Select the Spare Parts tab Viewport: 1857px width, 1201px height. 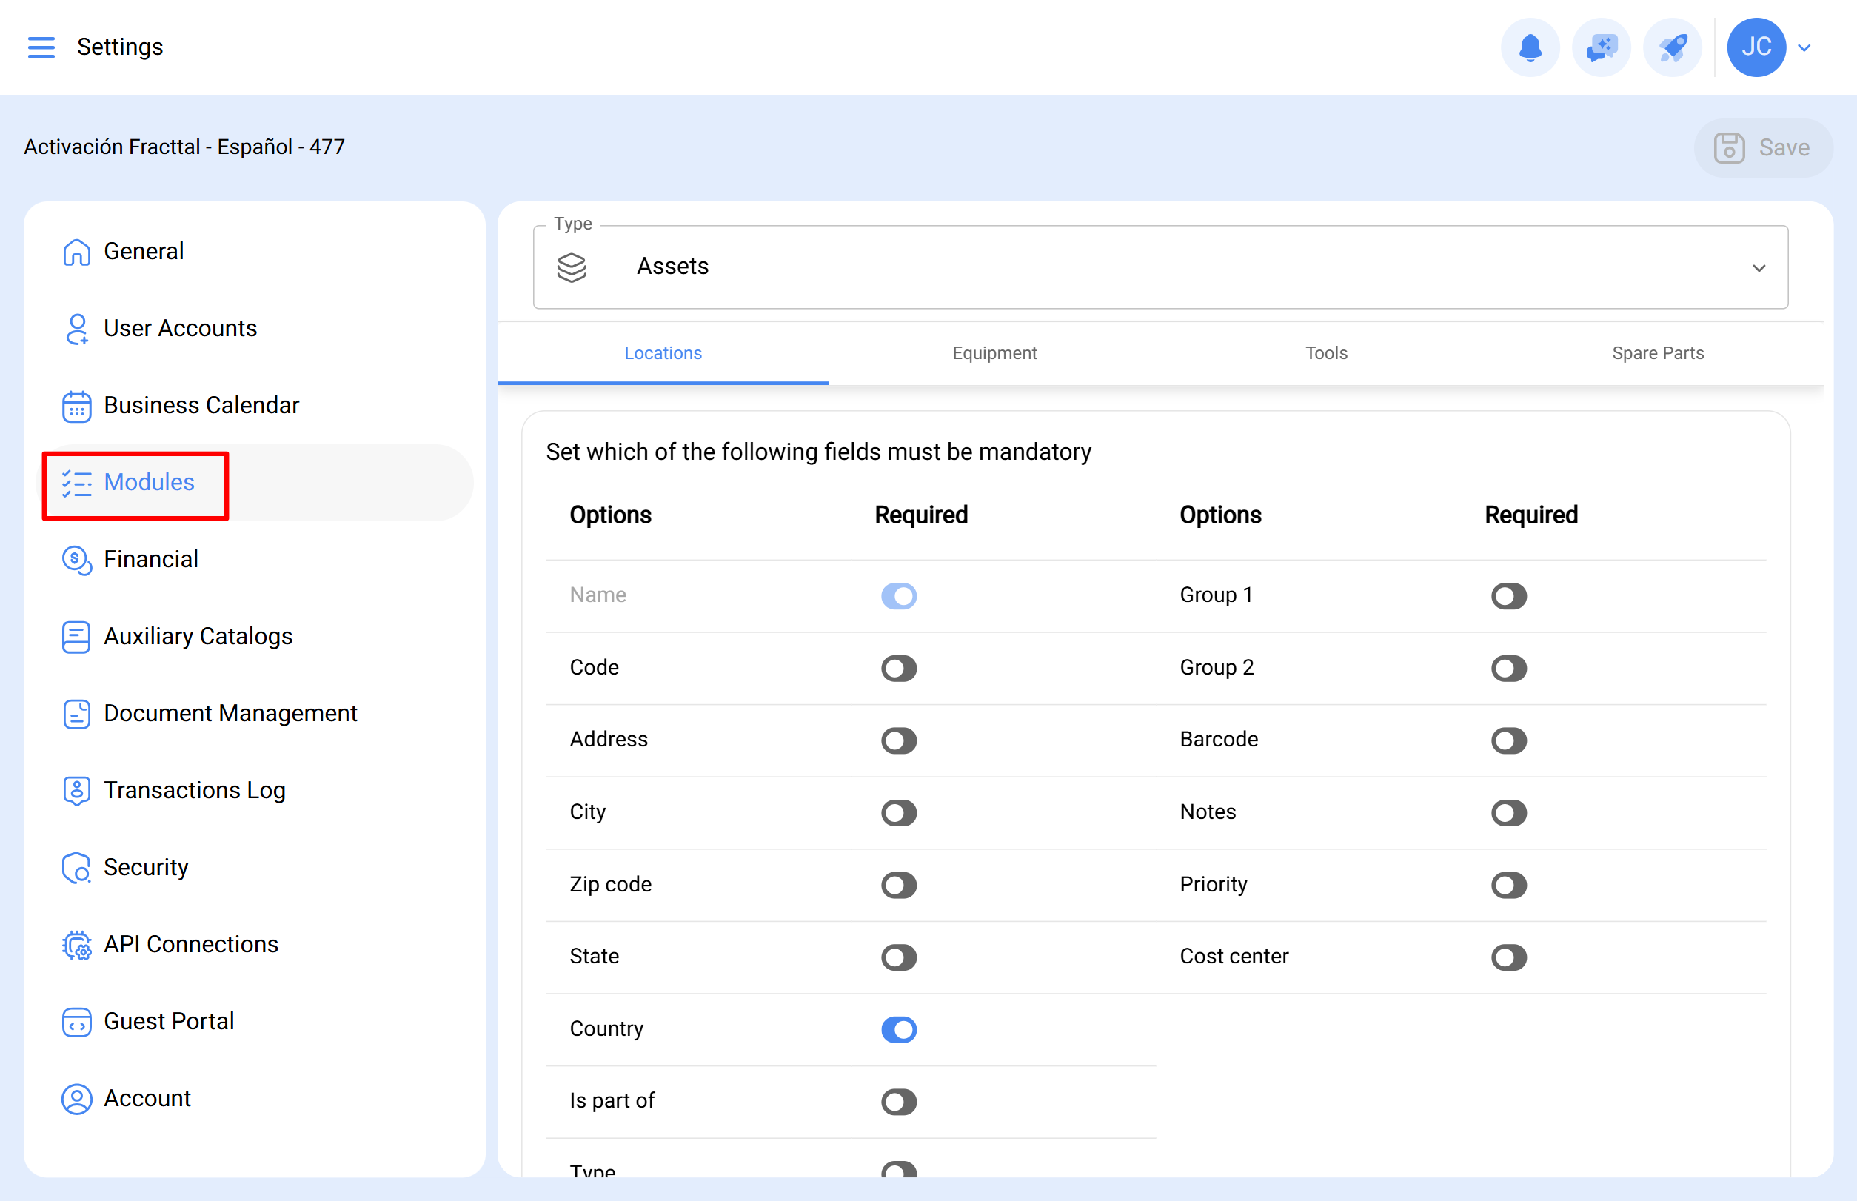[x=1658, y=352]
